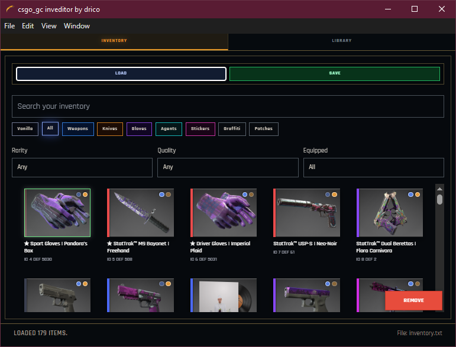Open the File menu
This screenshot has height=347, width=456.
click(x=9, y=26)
